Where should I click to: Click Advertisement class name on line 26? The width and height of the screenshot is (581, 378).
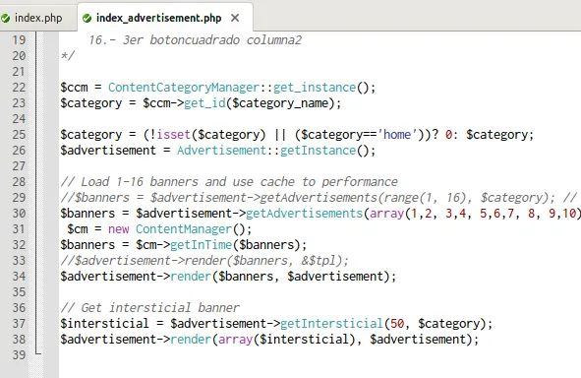(221, 151)
